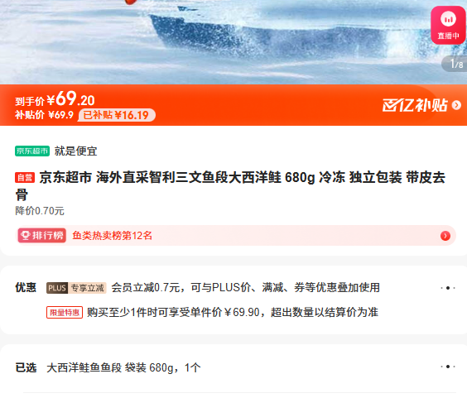Viewport: 467px width, 398px height.
Task: Open the 直播中 live stream icon
Action: (x=448, y=26)
